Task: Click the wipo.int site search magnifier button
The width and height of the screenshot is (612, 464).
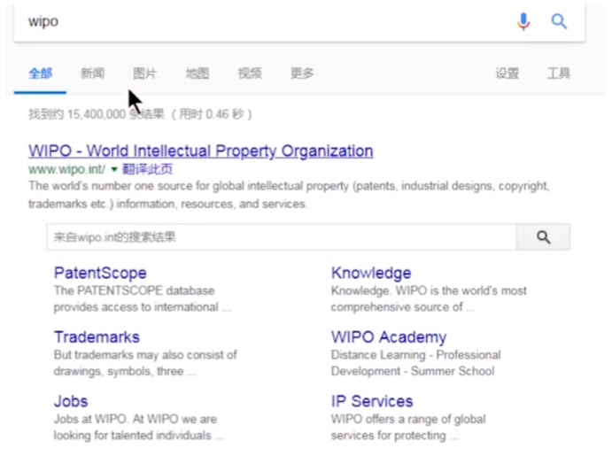Action: (544, 237)
